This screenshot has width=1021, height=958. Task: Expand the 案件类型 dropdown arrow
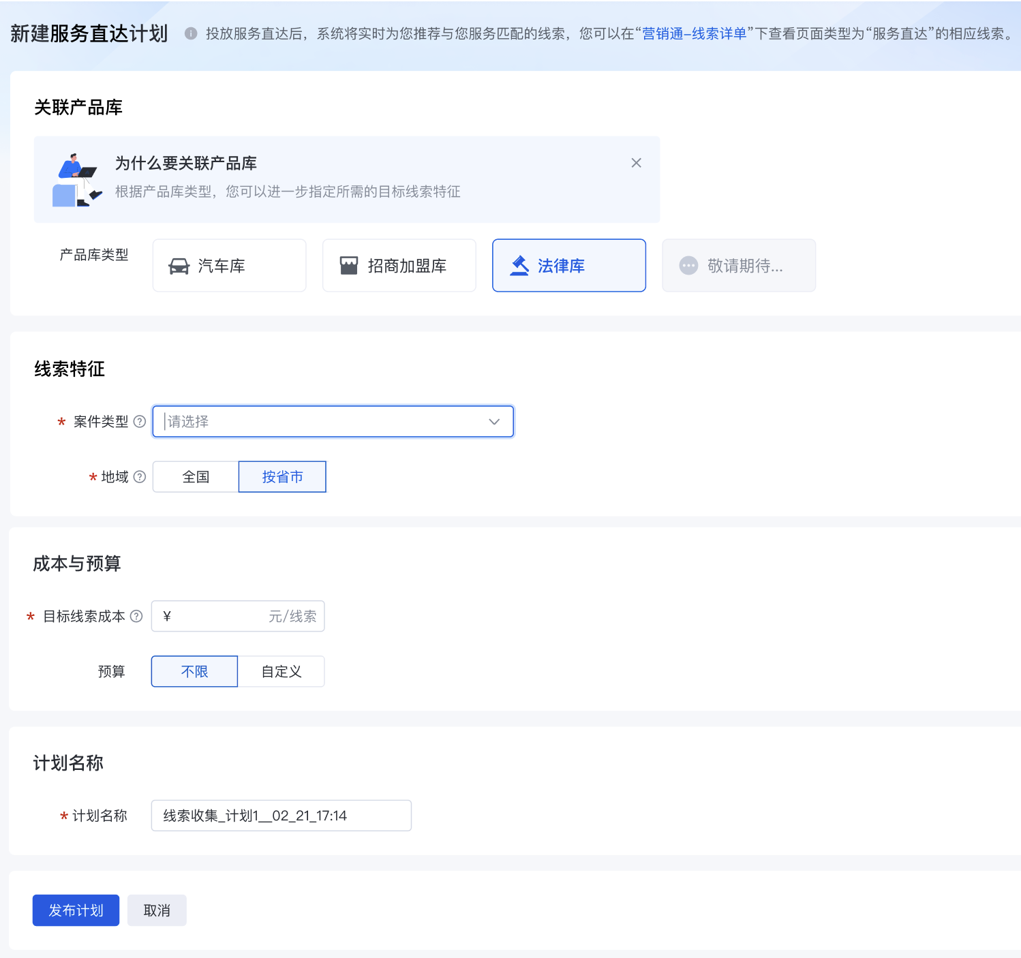[x=494, y=422]
